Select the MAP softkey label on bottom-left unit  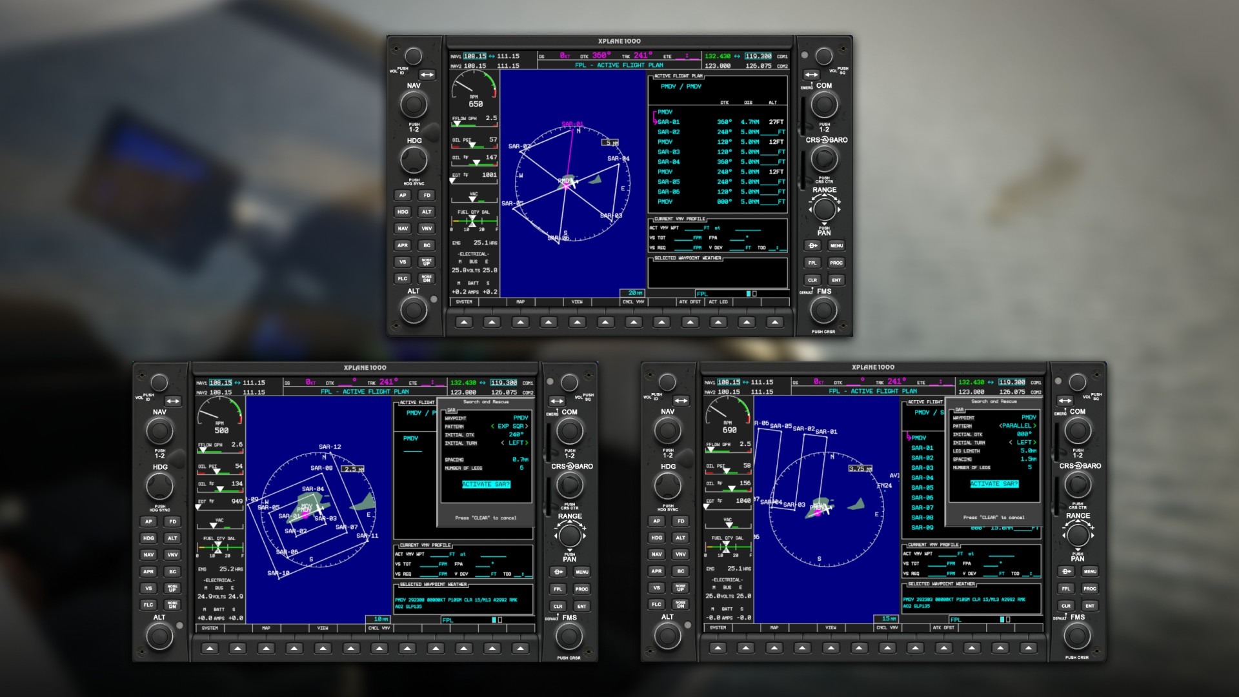pyautogui.click(x=266, y=628)
